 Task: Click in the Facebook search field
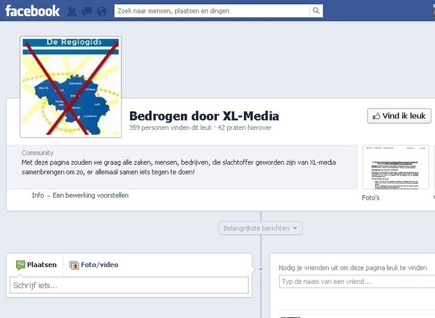(x=212, y=11)
